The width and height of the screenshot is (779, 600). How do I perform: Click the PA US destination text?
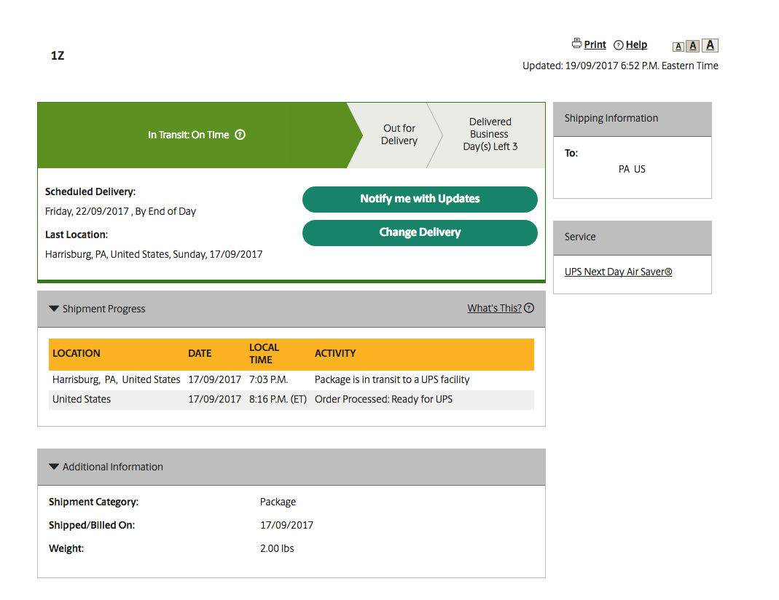632,169
